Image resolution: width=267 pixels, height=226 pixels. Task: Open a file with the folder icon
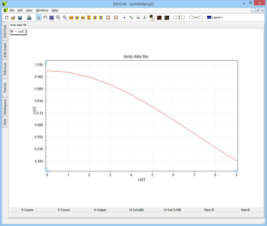pyautogui.click(x=13, y=18)
